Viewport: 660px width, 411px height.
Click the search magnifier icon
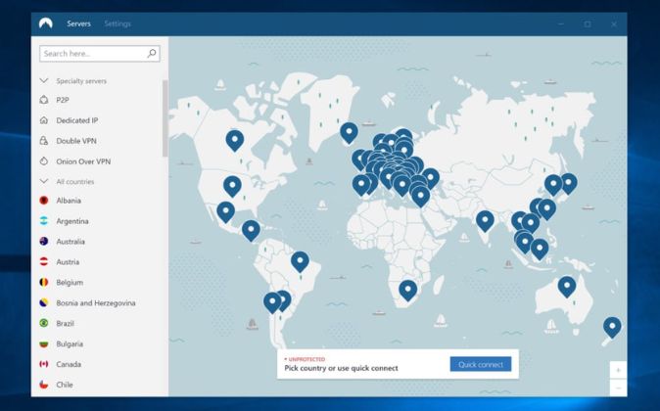[x=152, y=54]
